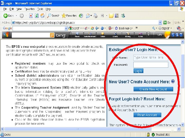Expand the Address bar URL dropdown
Screen dimensions: 185x138
[x=160, y=22]
